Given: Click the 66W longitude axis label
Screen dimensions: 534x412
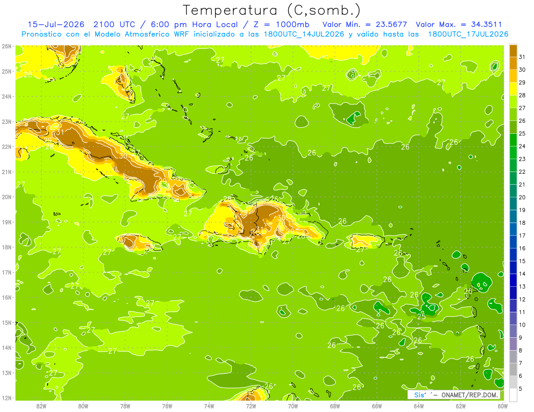Looking at the screenshot, I should click(x=377, y=406).
